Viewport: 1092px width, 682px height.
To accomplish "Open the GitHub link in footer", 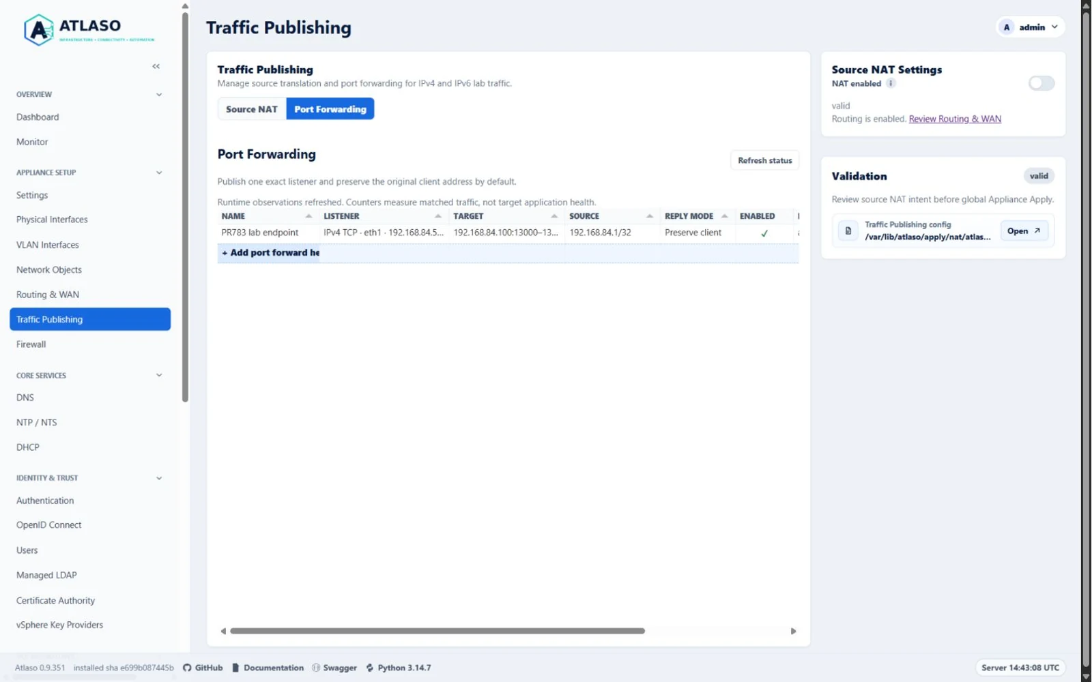I will pos(203,668).
